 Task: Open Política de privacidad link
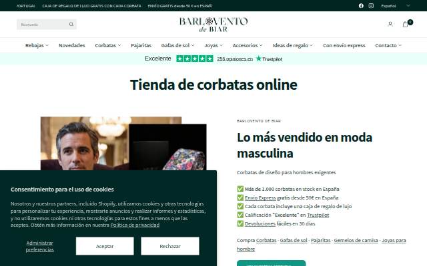tap(135, 225)
